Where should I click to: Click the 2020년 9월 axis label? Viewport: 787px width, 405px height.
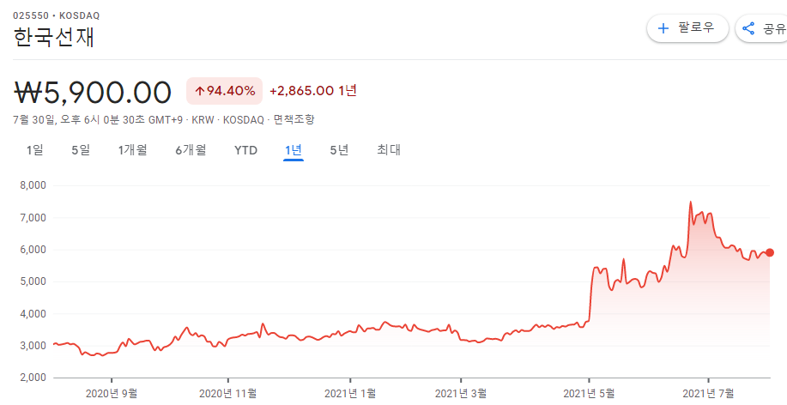[x=112, y=394]
